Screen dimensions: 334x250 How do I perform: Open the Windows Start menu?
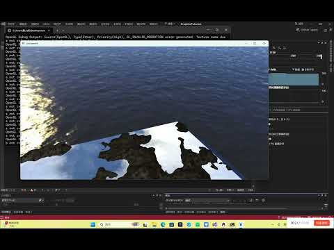tap(93, 224)
